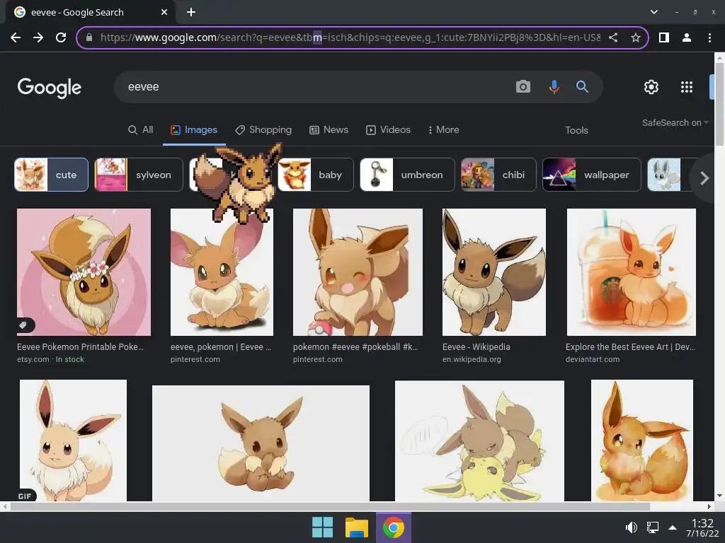Viewport: 725px width, 543px height.
Task: Open a new tab with the plus button
Action: (x=191, y=12)
